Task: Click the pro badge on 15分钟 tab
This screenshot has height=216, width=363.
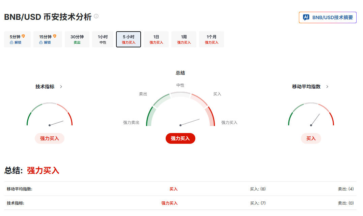Action: (x=55, y=36)
